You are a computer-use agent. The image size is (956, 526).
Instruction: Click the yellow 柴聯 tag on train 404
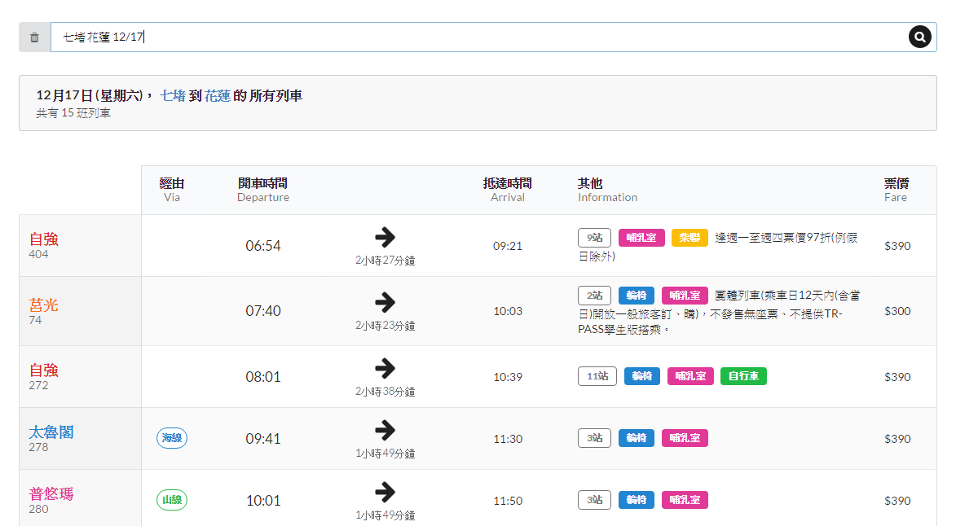tap(689, 238)
